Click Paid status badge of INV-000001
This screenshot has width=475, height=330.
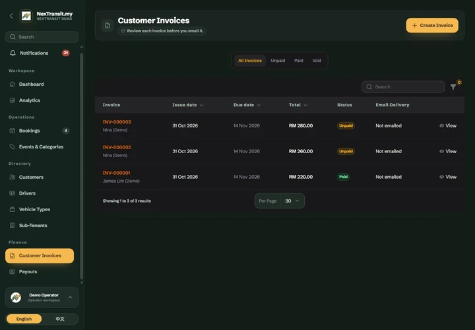(x=343, y=177)
